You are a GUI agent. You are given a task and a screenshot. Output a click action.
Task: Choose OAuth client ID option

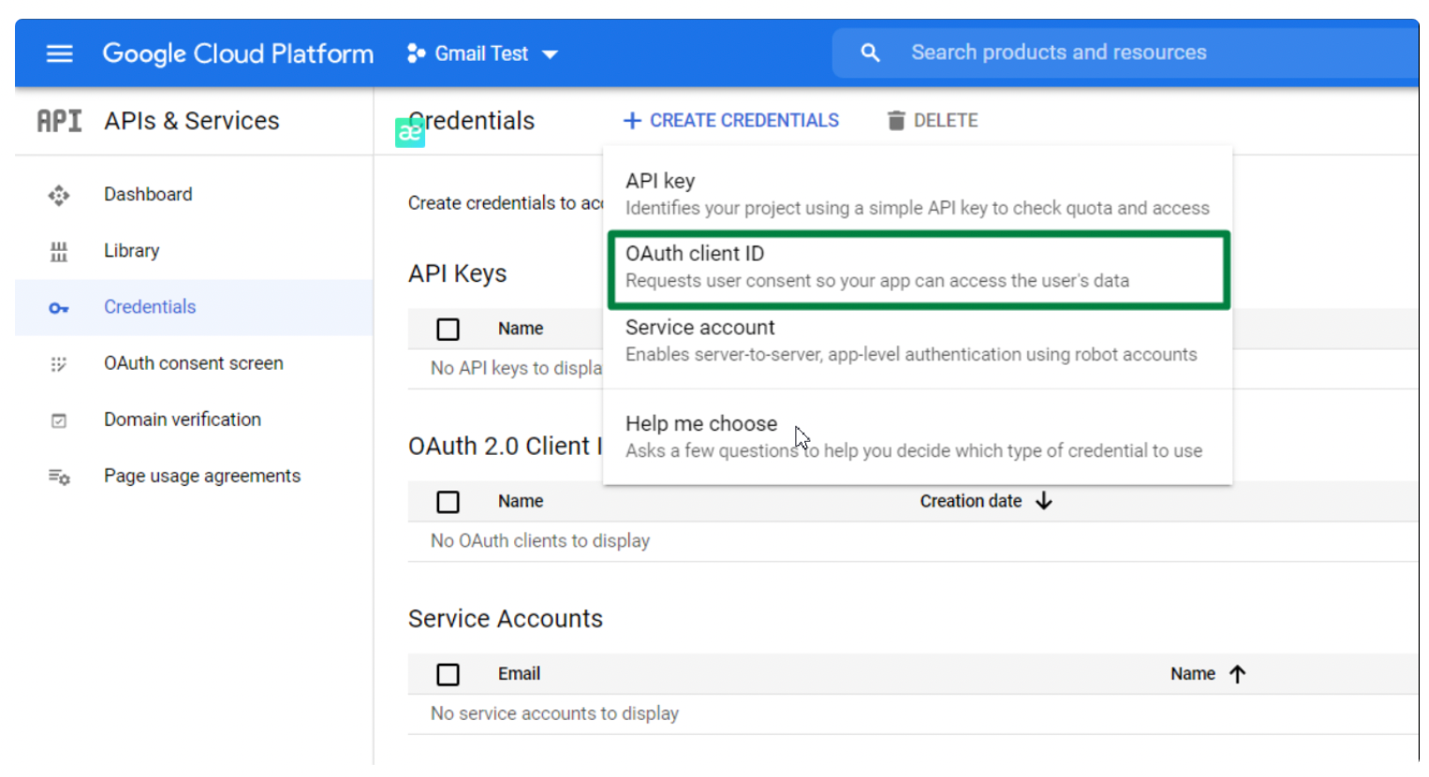click(x=918, y=268)
